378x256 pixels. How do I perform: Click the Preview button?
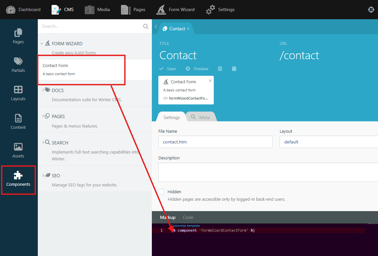click(197, 69)
